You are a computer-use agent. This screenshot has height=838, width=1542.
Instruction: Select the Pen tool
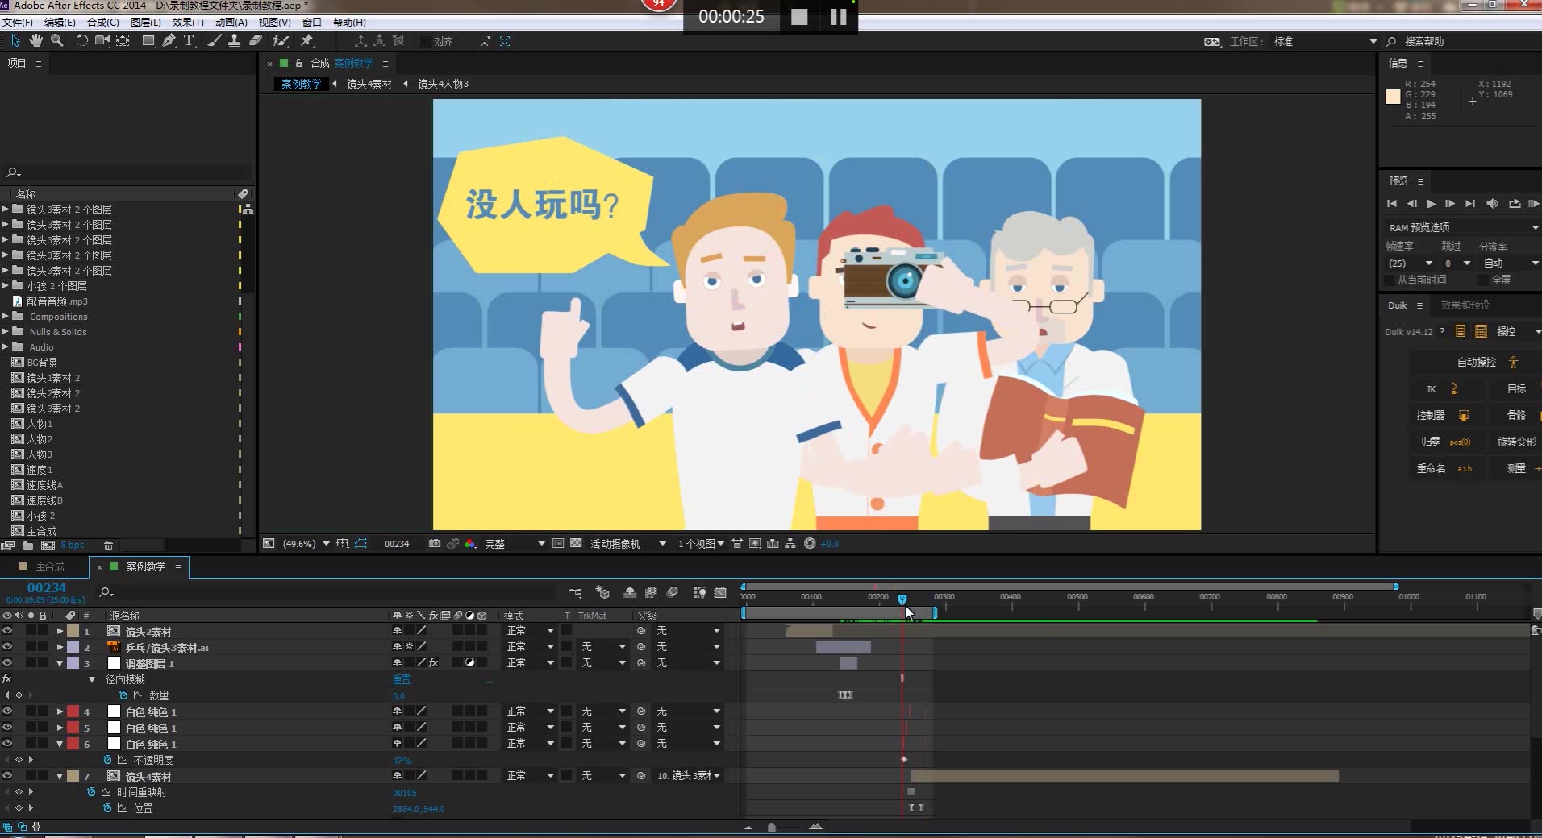click(169, 41)
